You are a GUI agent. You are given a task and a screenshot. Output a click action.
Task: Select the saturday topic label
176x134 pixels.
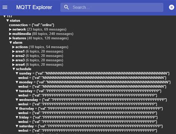(x=26, y=126)
